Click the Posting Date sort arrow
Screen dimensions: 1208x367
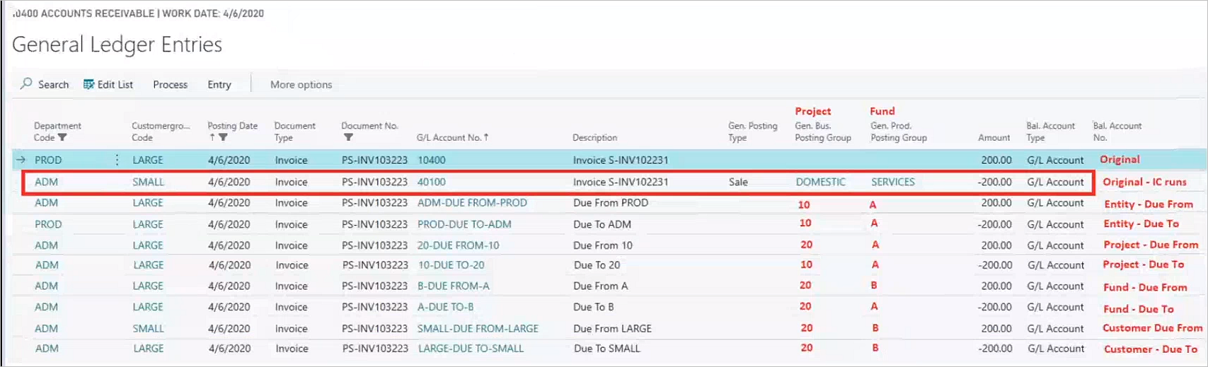click(212, 138)
